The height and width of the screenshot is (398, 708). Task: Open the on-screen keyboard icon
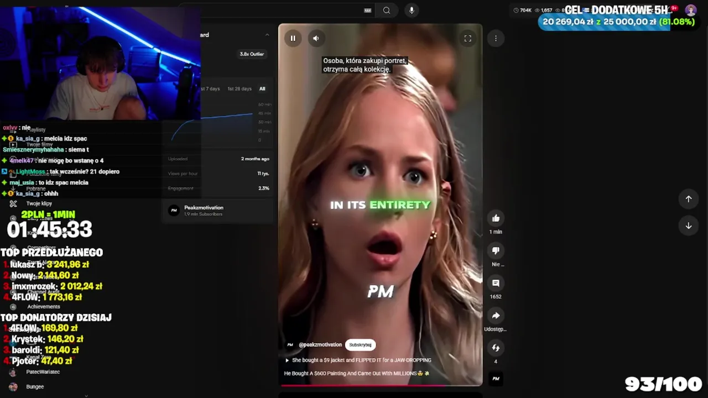coord(368,10)
